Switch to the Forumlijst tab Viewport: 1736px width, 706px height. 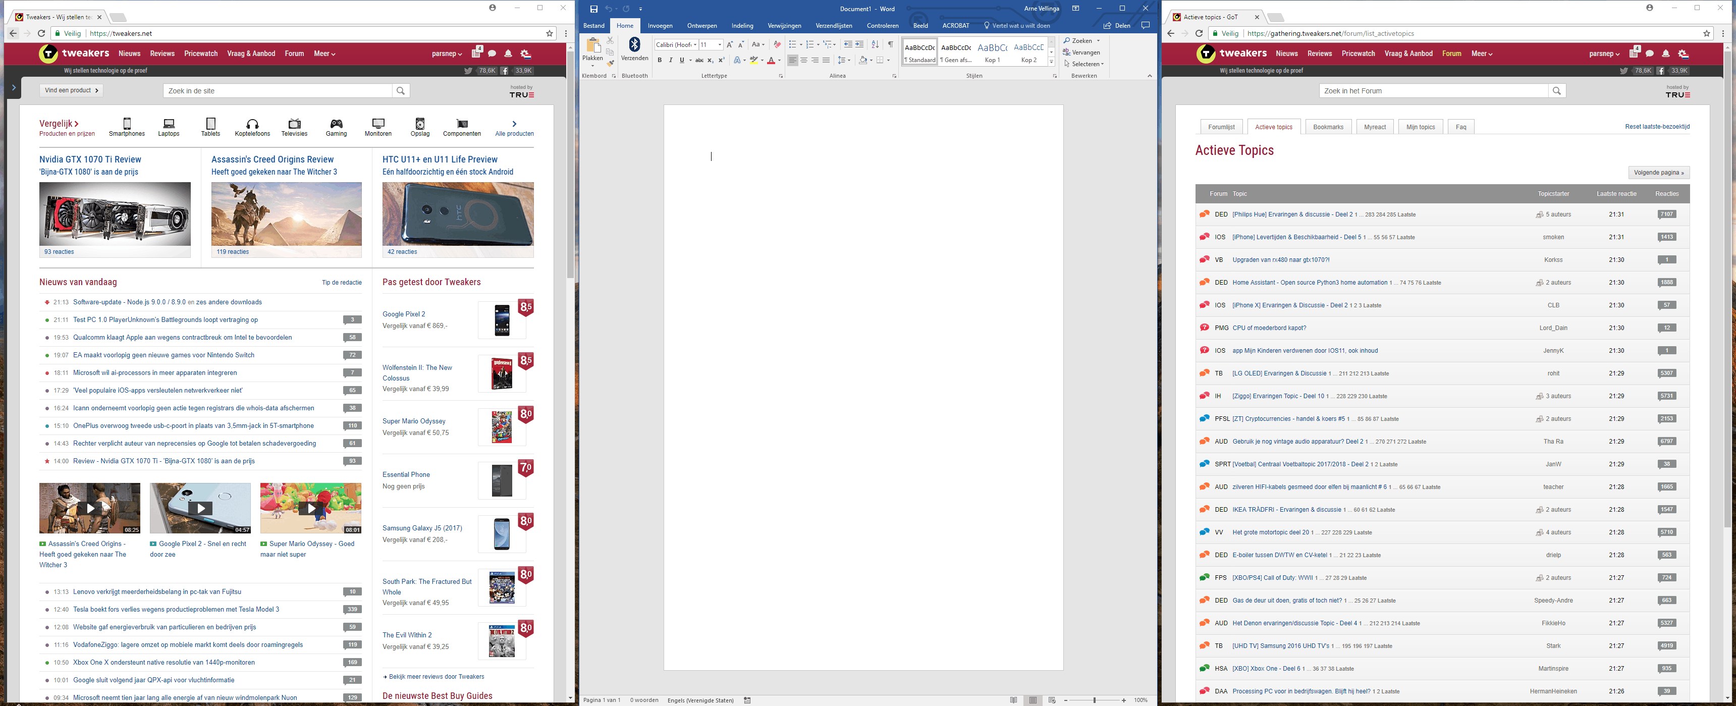(x=1221, y=127)
